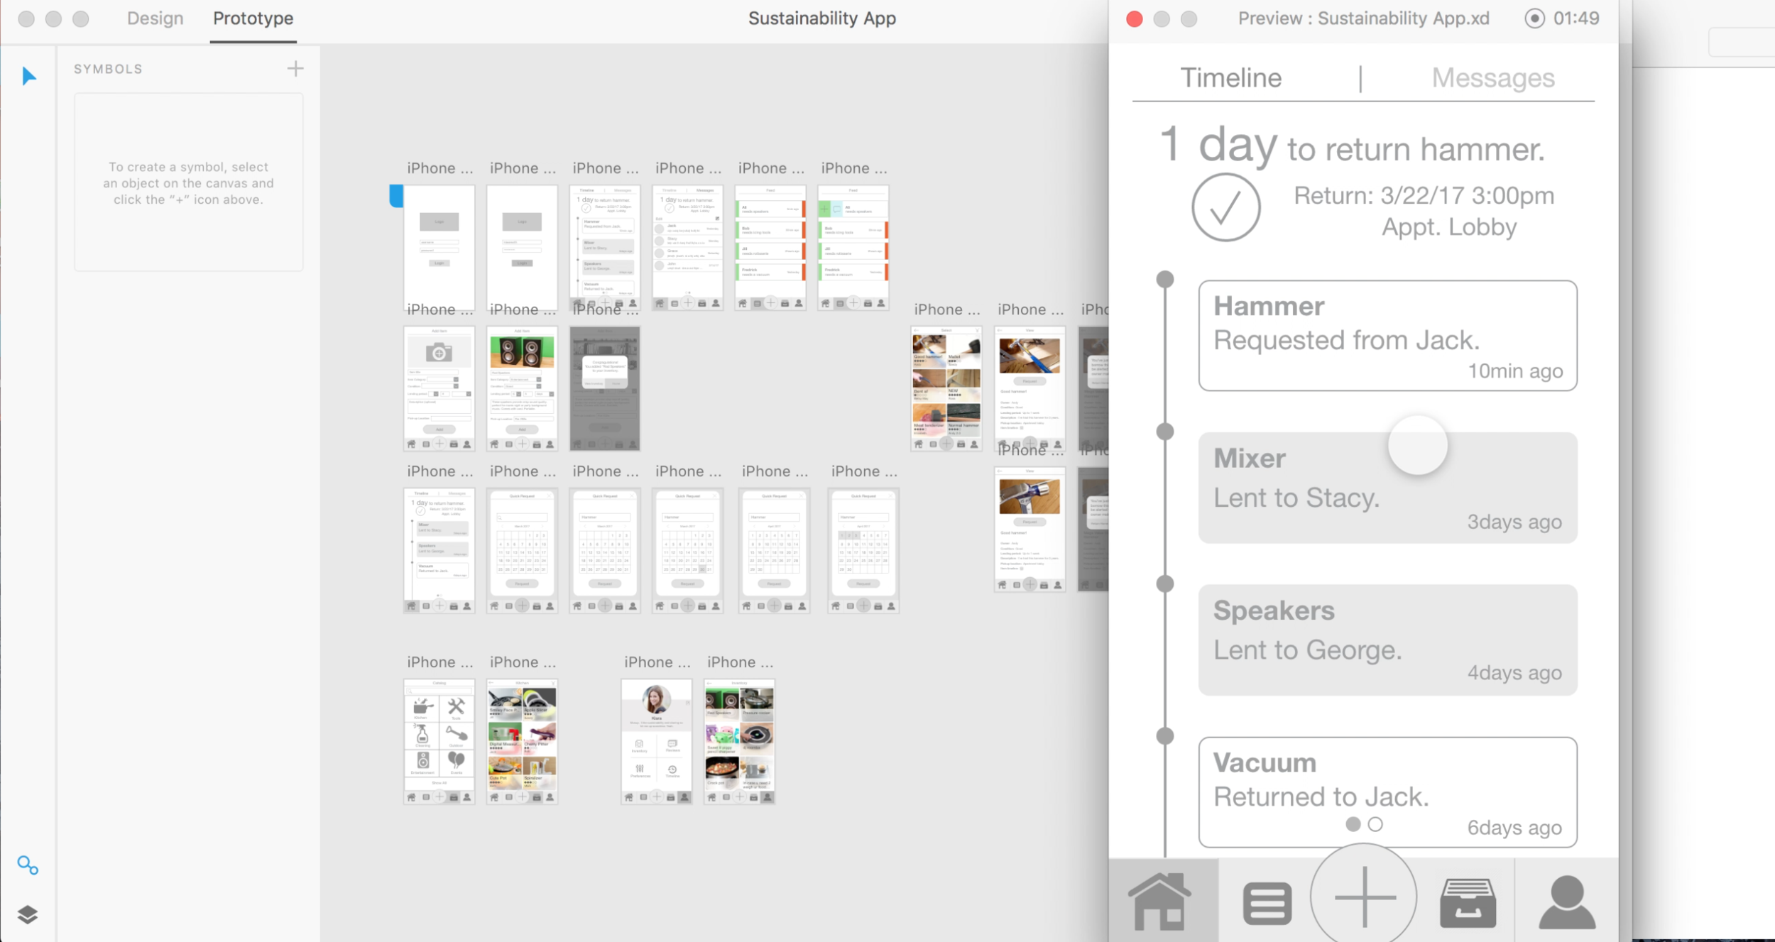Select the filled page indicator dot
The image size is (1775, 942).
click(x=1353, y=824)
